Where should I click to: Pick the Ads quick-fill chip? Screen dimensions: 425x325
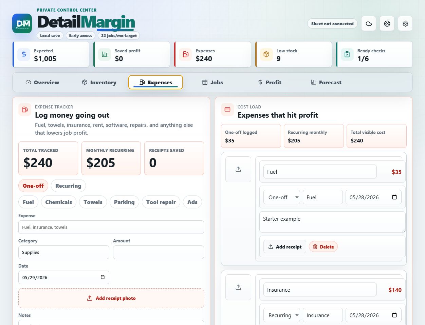192,202
